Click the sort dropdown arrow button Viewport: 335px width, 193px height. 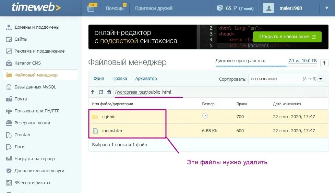pyautogui.click(x=321, y=79)
